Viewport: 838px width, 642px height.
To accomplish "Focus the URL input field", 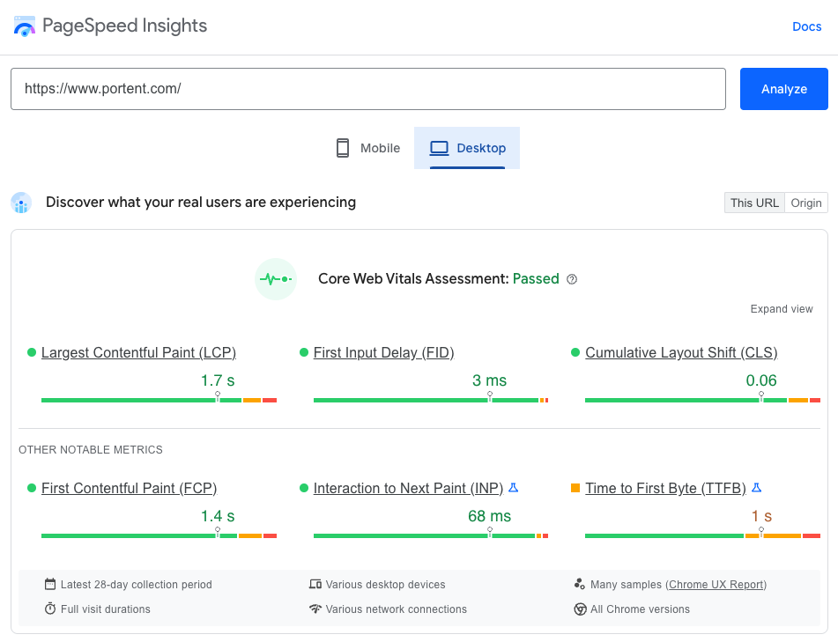I will point(368,89).
